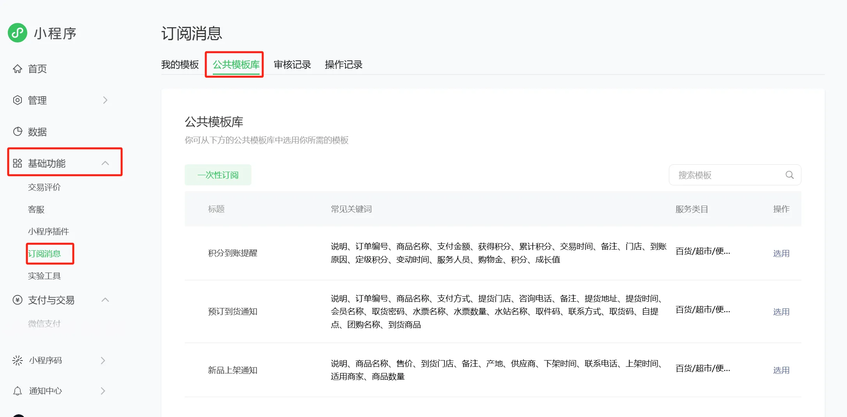
Task: Go to 首页 in the sidebar
Action: pyautogui.click(x=37, y=69)
